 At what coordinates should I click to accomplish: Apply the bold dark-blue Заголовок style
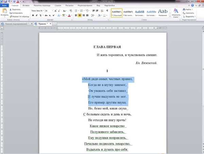(140, 13)
